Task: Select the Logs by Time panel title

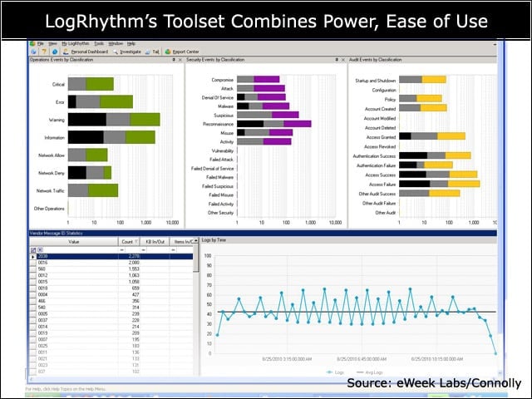Action: 214,240
